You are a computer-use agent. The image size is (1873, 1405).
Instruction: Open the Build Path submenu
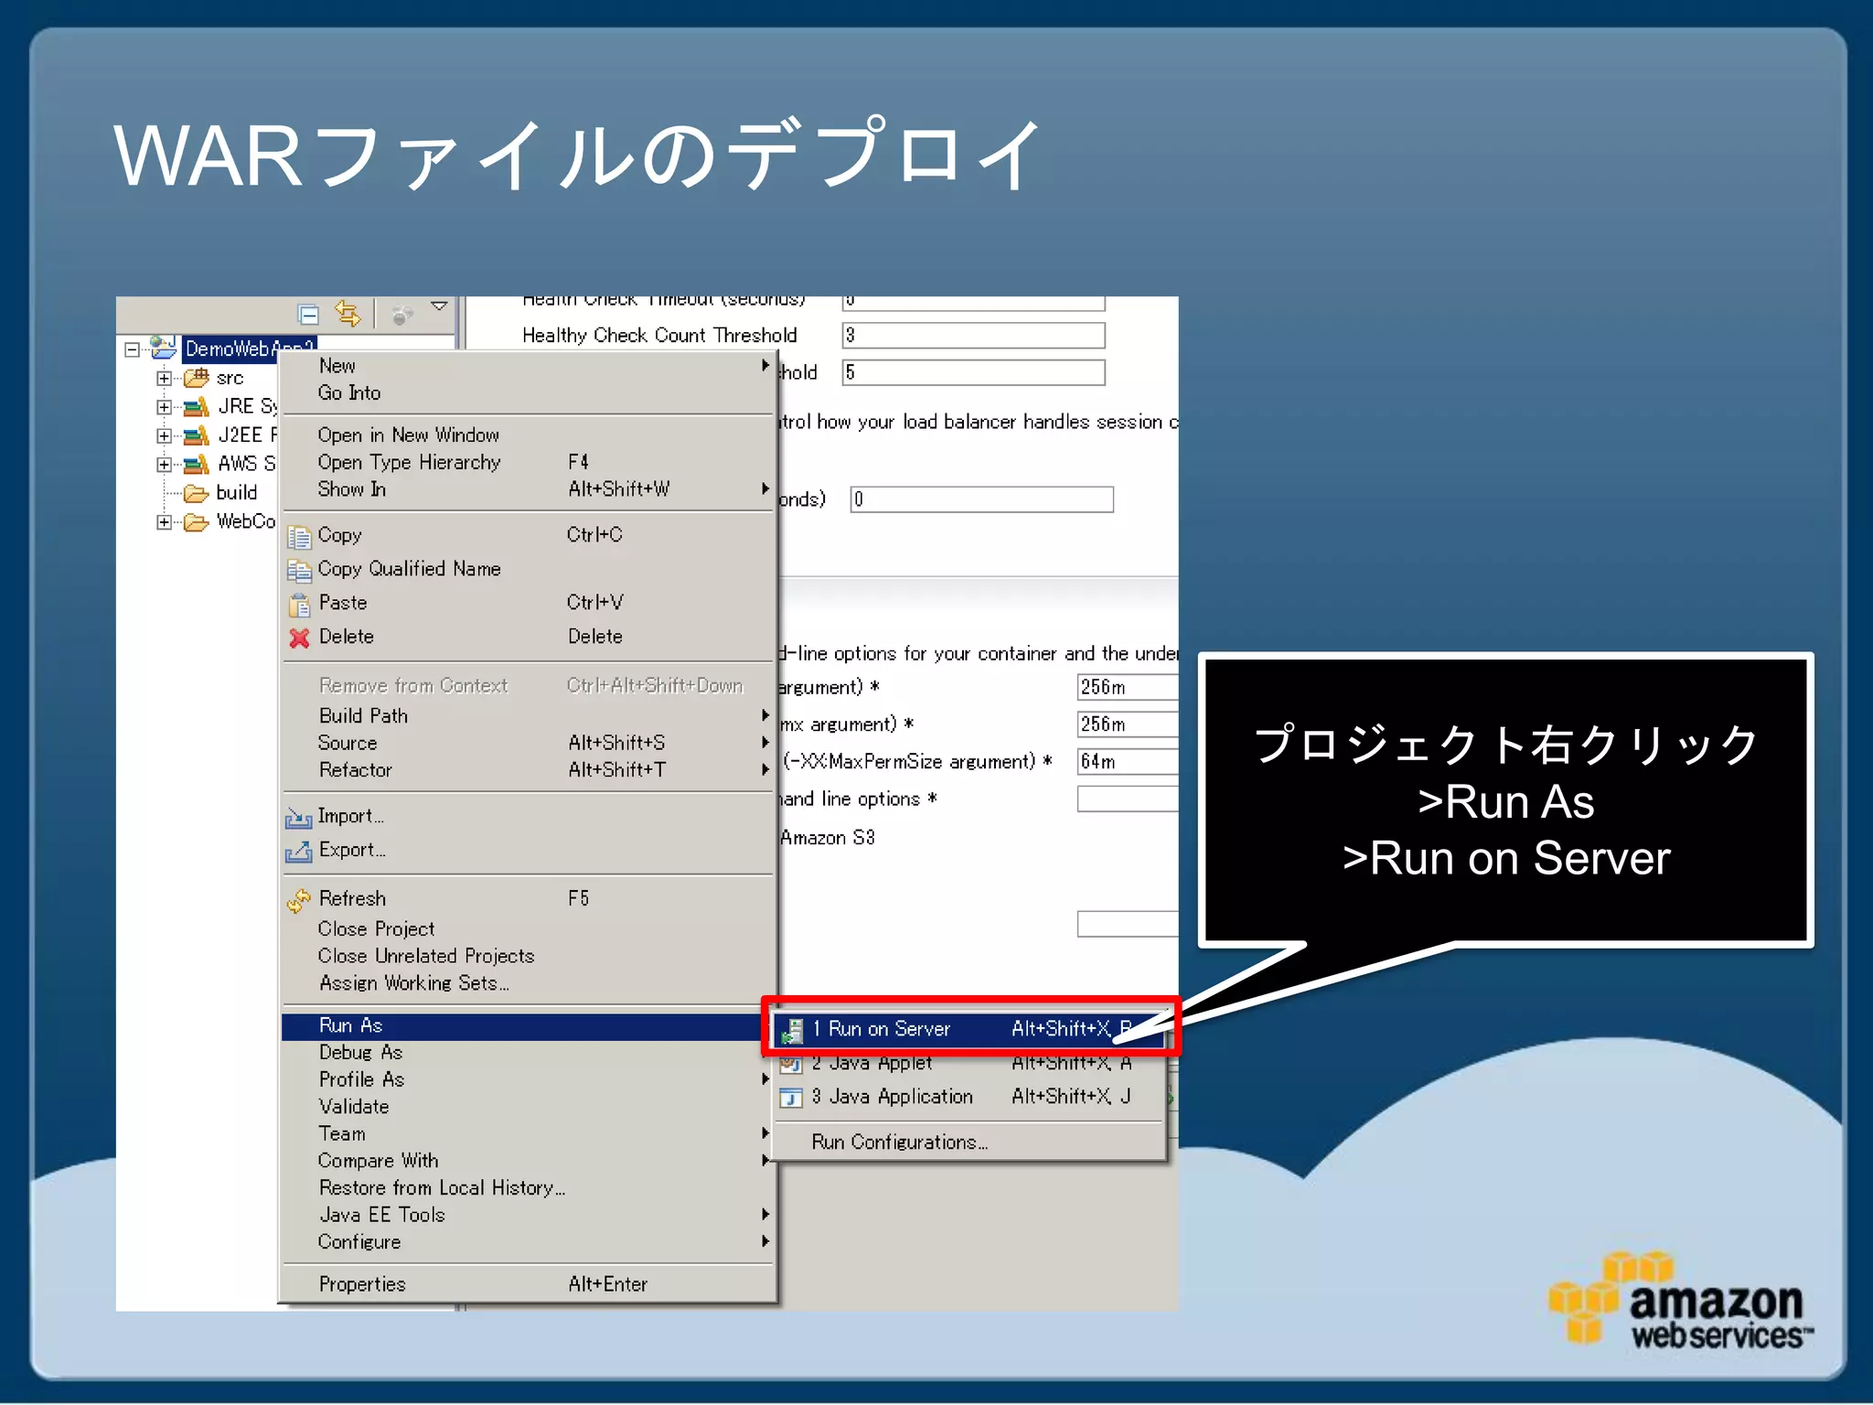tap(528, 716)
